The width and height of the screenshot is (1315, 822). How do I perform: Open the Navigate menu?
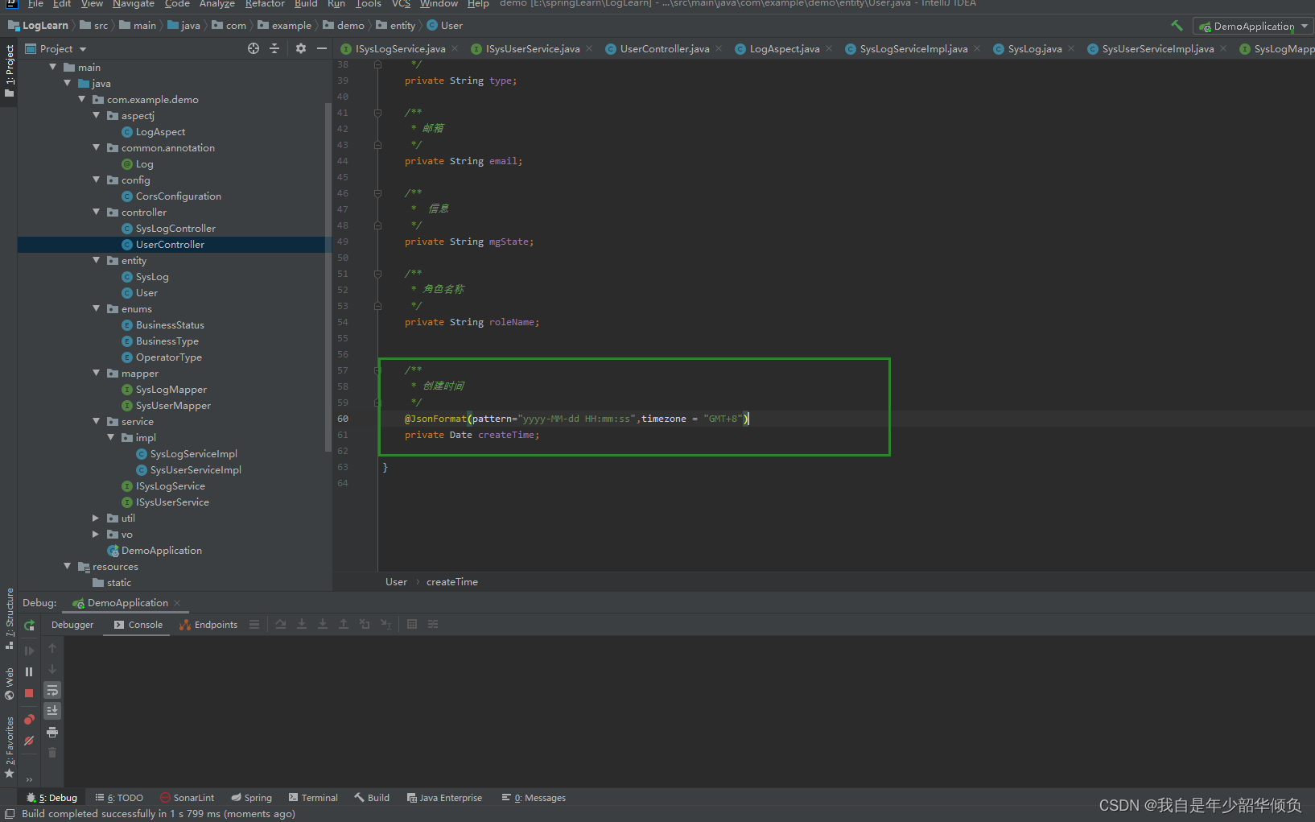(134, 4)
